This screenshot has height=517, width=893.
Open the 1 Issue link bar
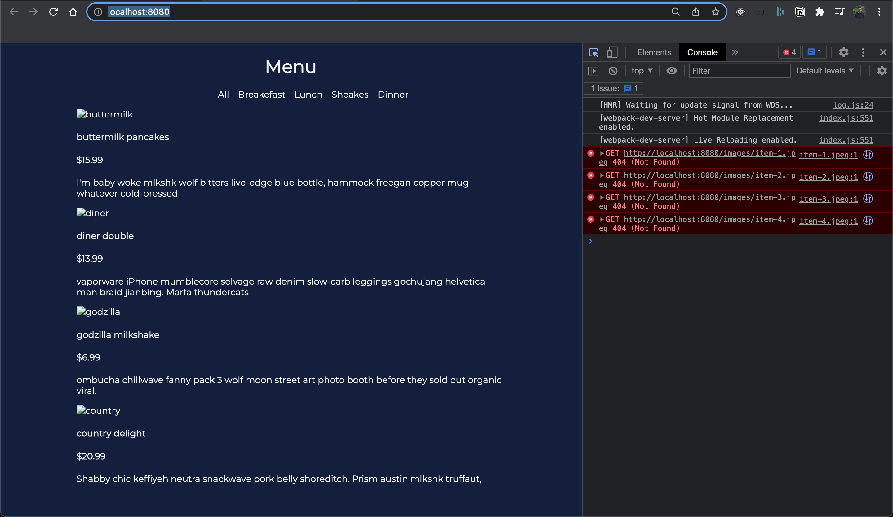click(x=614, y=89)
